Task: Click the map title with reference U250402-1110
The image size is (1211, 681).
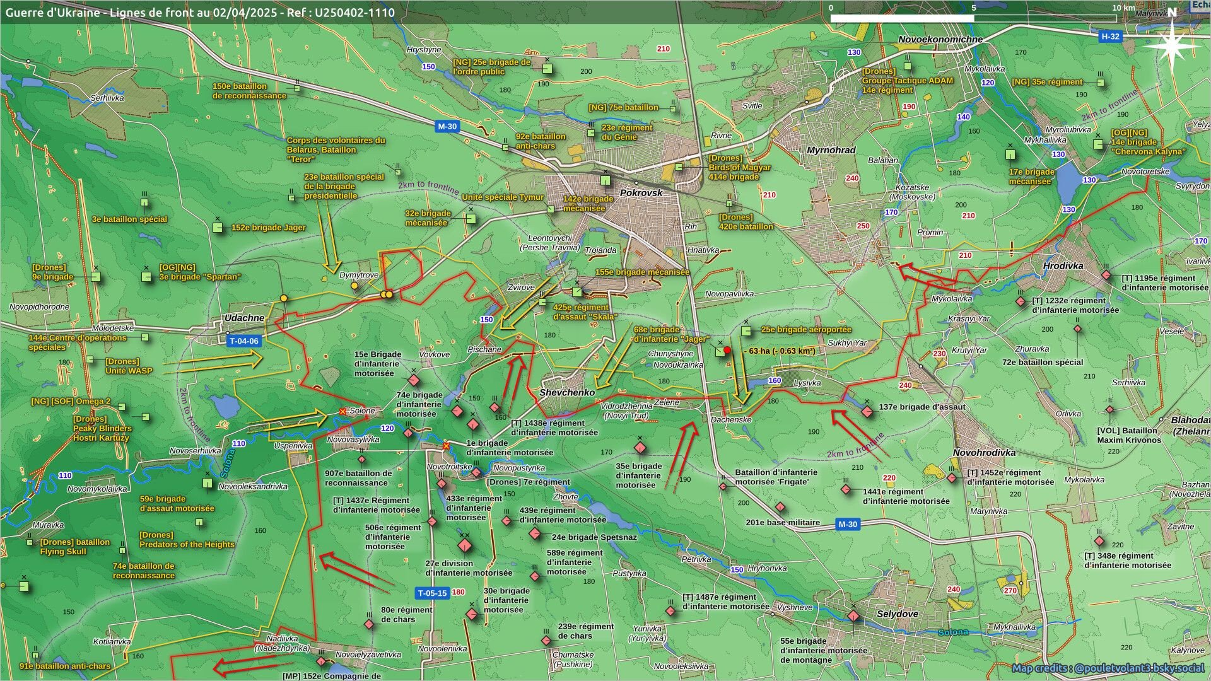Action: coord(200,13)
